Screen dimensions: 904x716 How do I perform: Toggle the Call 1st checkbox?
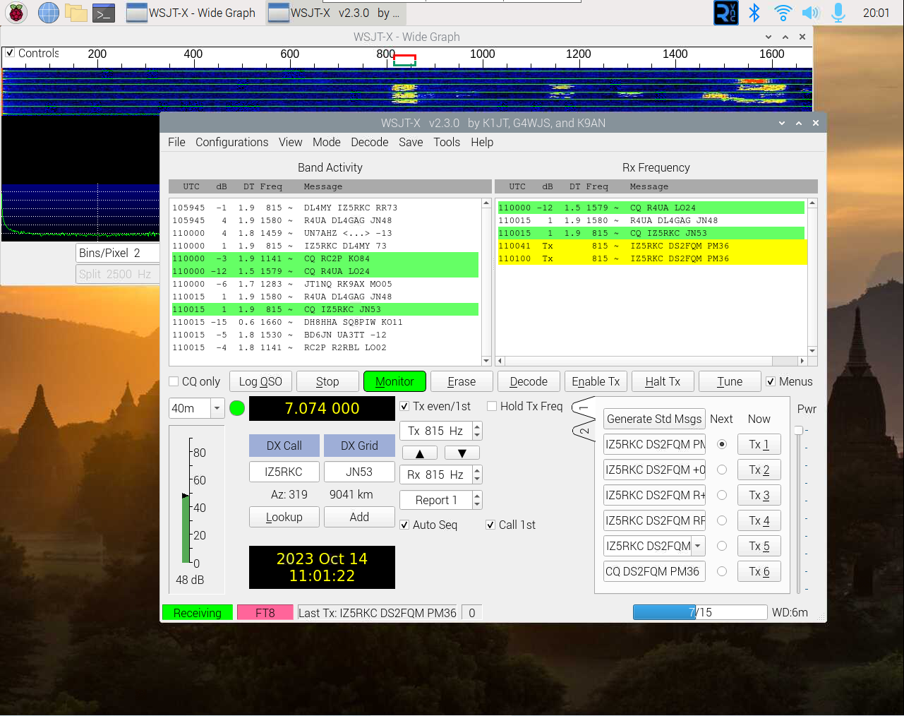490,525
